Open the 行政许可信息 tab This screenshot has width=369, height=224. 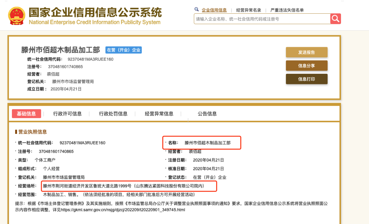pyautogui.click(x=67, y=114)
